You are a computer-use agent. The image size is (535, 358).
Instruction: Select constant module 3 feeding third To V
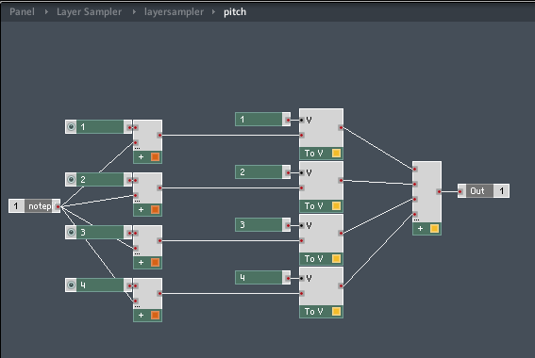(262, 225)
